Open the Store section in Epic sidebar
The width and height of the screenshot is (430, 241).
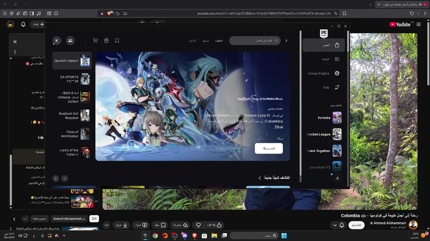point(324,45)
